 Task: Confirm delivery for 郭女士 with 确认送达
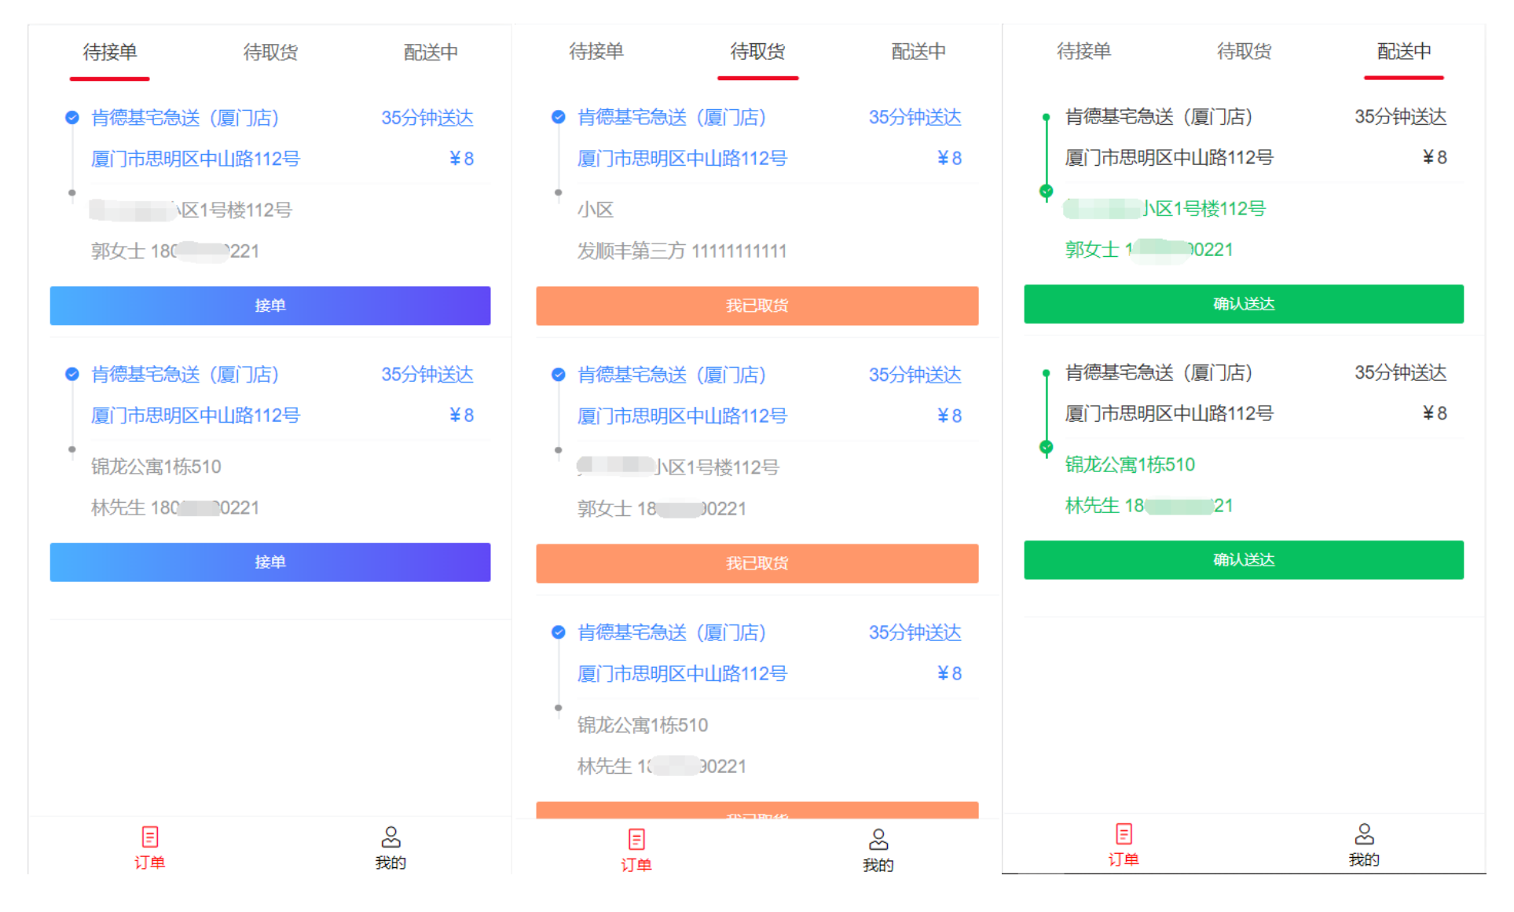(x=1243, y=304)
